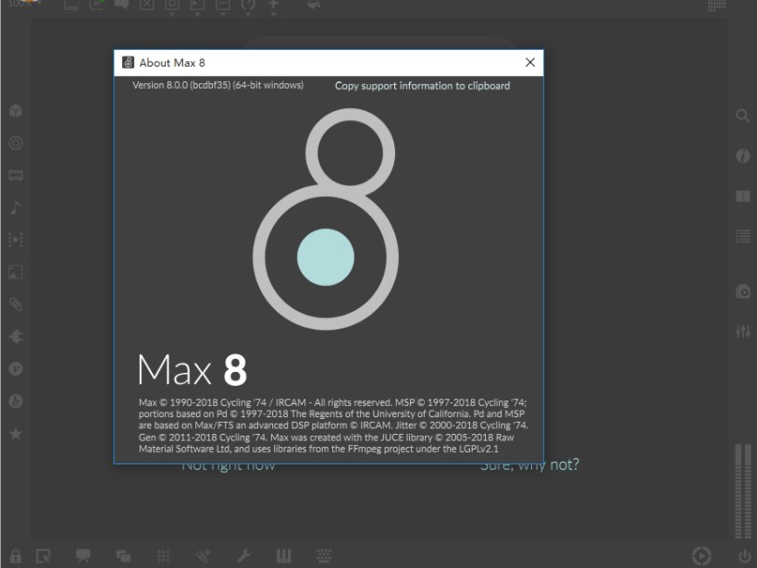Open the Reference book icon in right sidebar
This screenshot has height=568, width=757.
point(742,196)
